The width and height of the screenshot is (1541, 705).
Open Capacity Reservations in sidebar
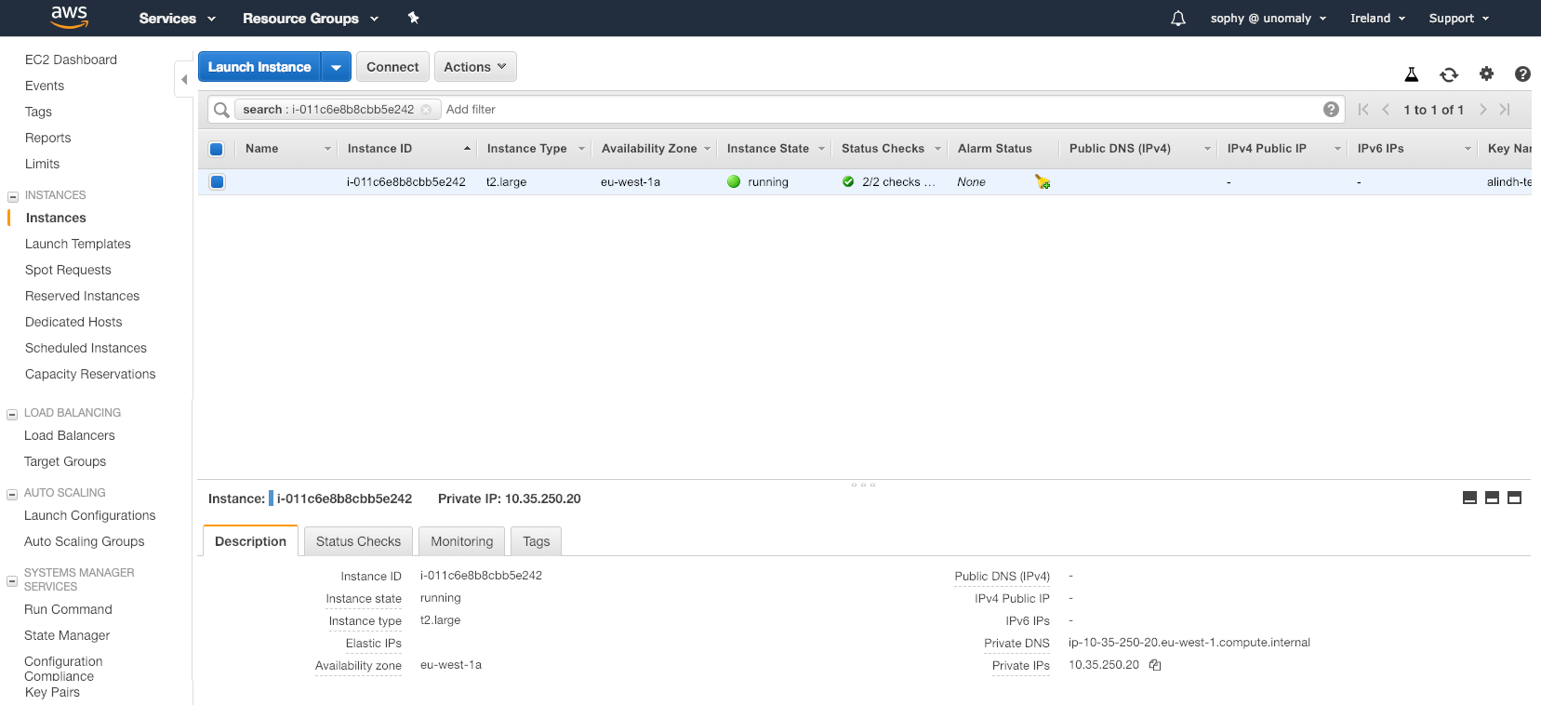click(x=90, y=374)
